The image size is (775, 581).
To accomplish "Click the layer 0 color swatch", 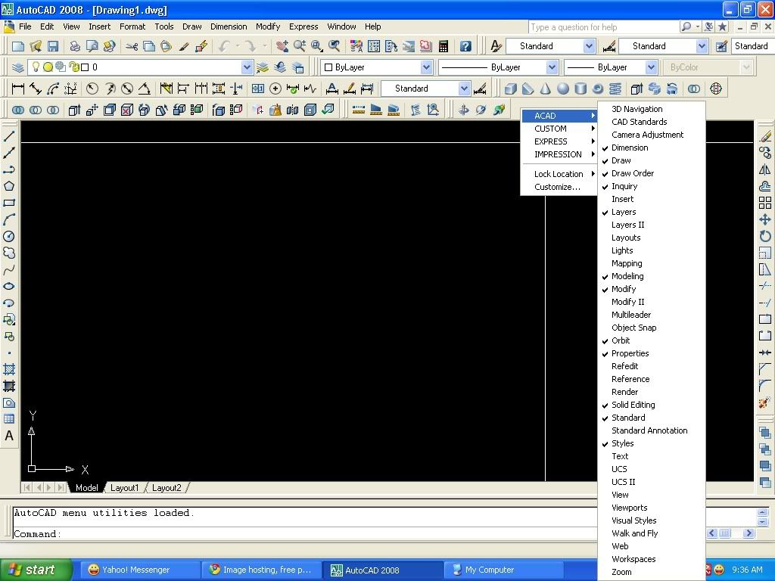I will click(x=85, y=67).
